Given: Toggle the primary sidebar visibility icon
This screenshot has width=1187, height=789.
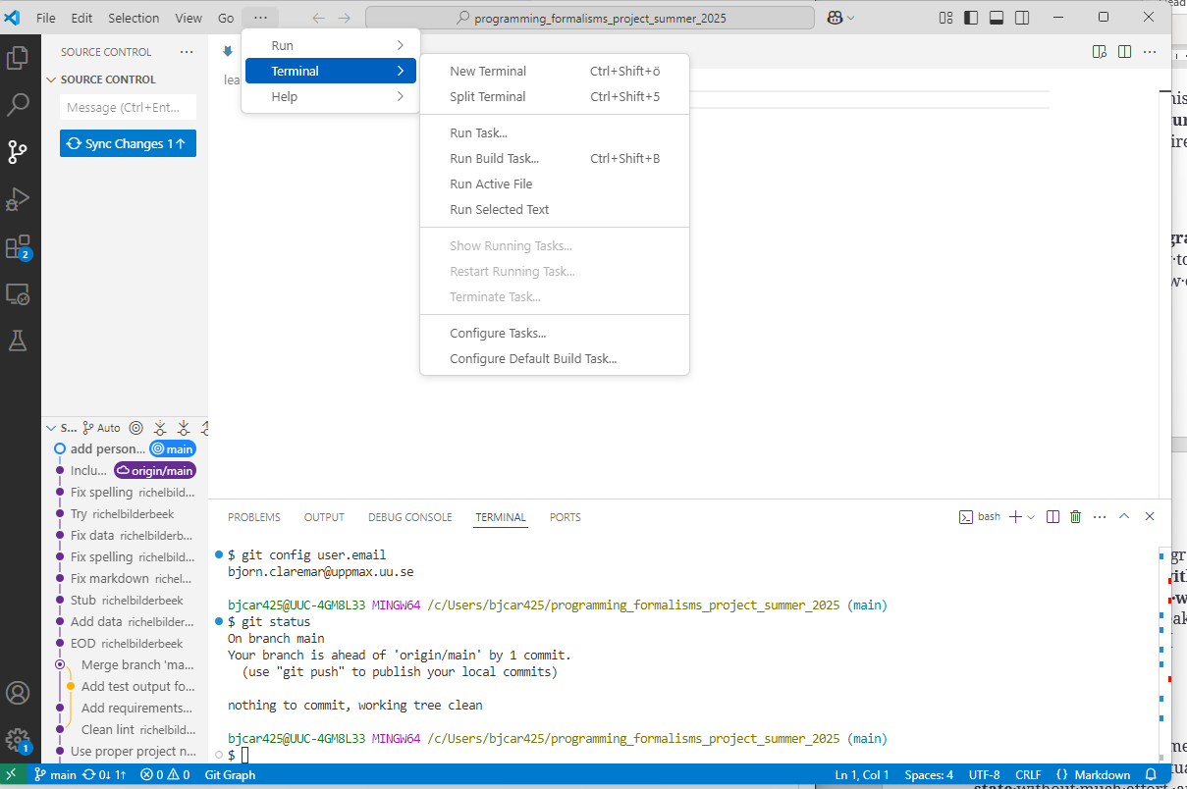Looking at the screenshot, I should pyautogui.click(x=969, y=17).
